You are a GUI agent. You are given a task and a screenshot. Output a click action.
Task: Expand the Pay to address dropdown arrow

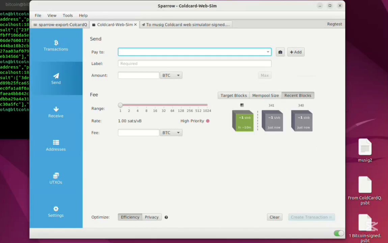point(268,52)
